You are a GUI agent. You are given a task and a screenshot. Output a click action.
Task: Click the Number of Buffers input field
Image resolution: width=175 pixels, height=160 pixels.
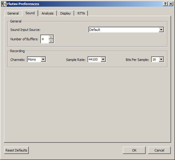tap(45, 39)
